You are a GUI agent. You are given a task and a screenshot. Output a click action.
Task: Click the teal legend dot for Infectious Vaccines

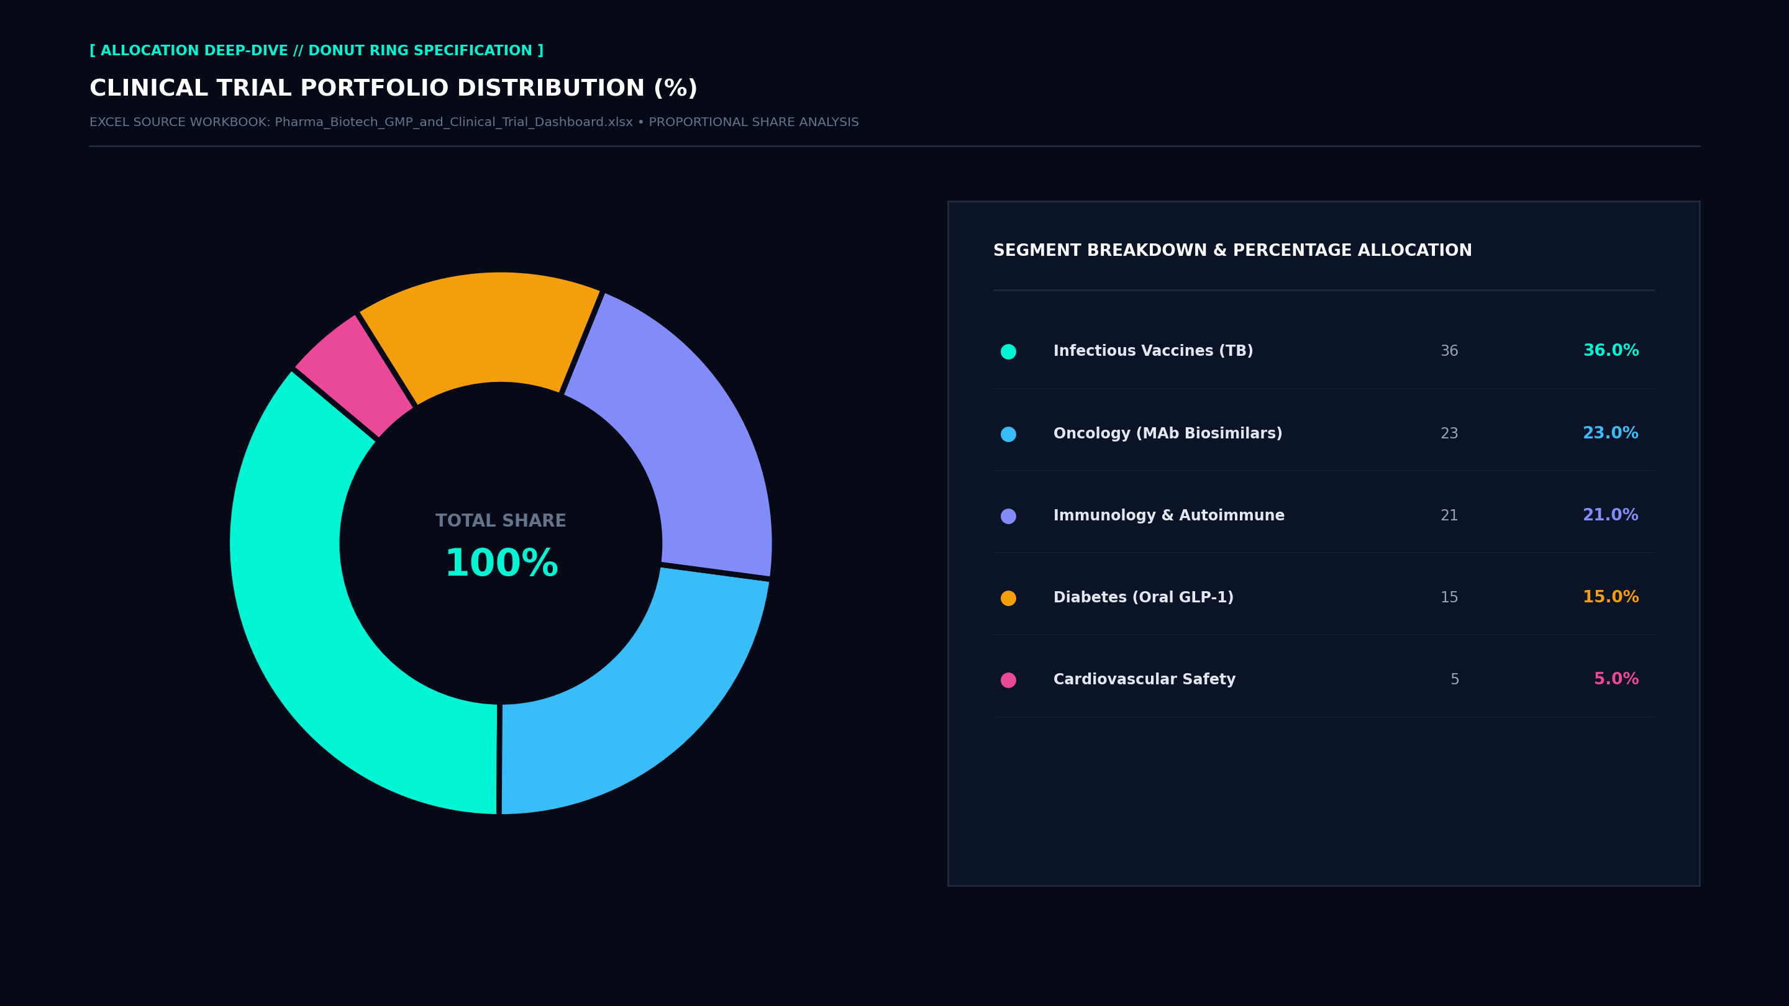click(x=1008, y=352)
